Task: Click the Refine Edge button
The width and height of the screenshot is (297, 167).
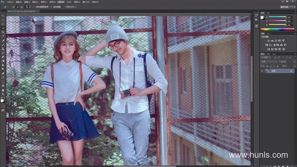Action: [x=71, y=7]
